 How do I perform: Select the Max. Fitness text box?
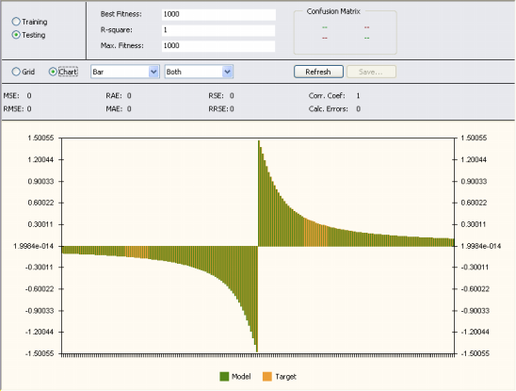click(x=218, y=46)
